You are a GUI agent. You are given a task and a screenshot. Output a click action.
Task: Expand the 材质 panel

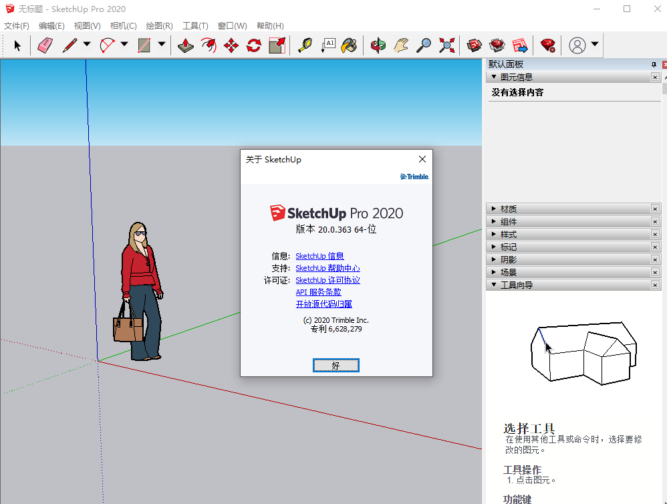pyautogui.click(x=508, y=209)
